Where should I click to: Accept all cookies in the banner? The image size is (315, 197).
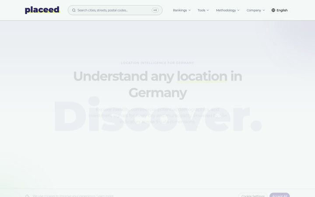[280, 195]
